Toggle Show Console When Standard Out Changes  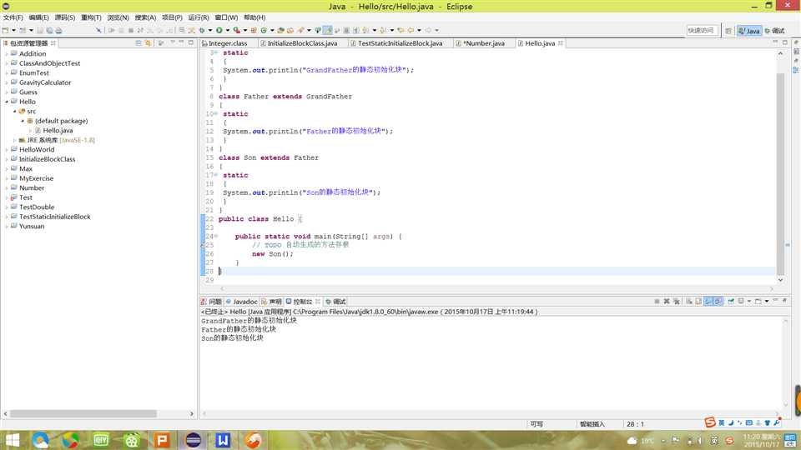tap(708, 301)
